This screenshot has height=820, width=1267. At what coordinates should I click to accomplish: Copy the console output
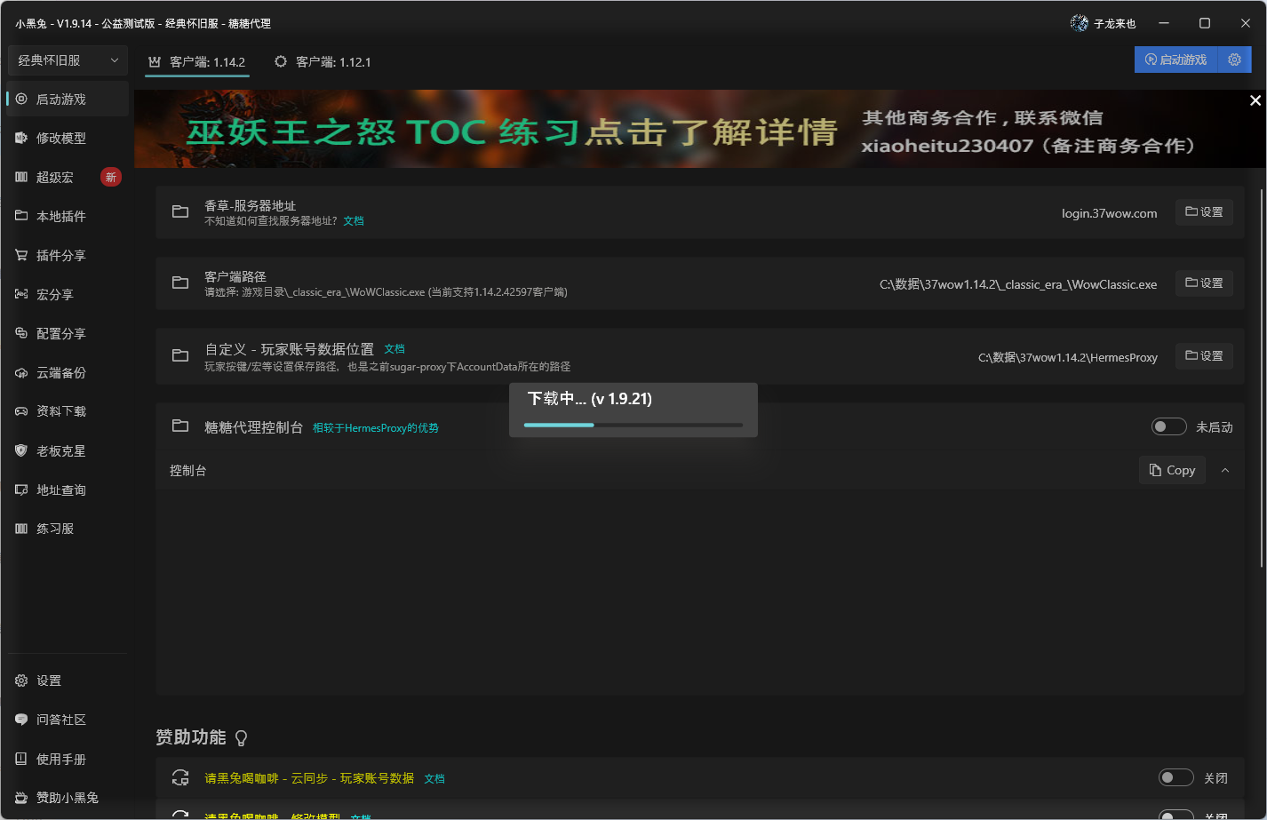[x=1172, y=470]
